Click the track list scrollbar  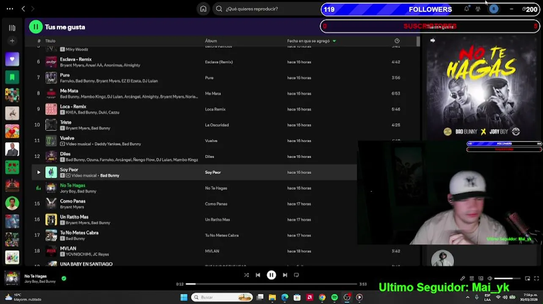(418, 41)
